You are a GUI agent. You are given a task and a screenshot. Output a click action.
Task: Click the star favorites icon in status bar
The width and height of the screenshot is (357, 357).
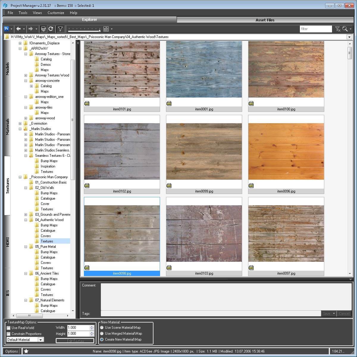26,351
